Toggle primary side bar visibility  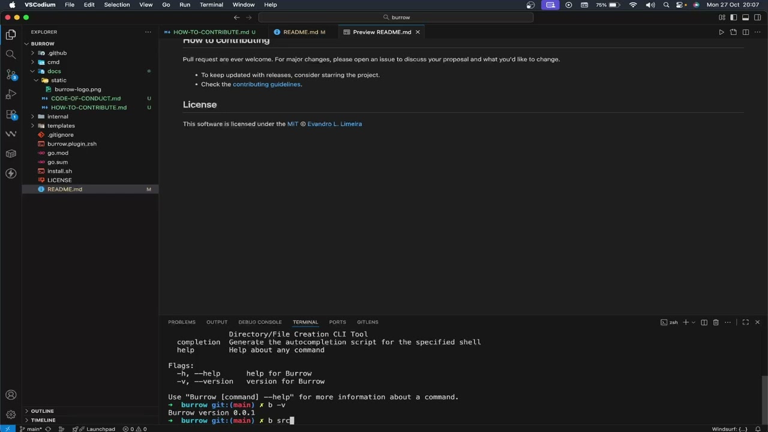tap(733, 17)
